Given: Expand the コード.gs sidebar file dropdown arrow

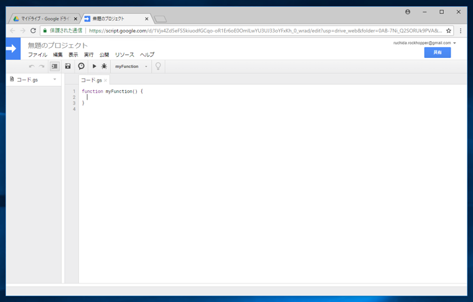Looking at the screenshot, I should [x=55, y=79].
